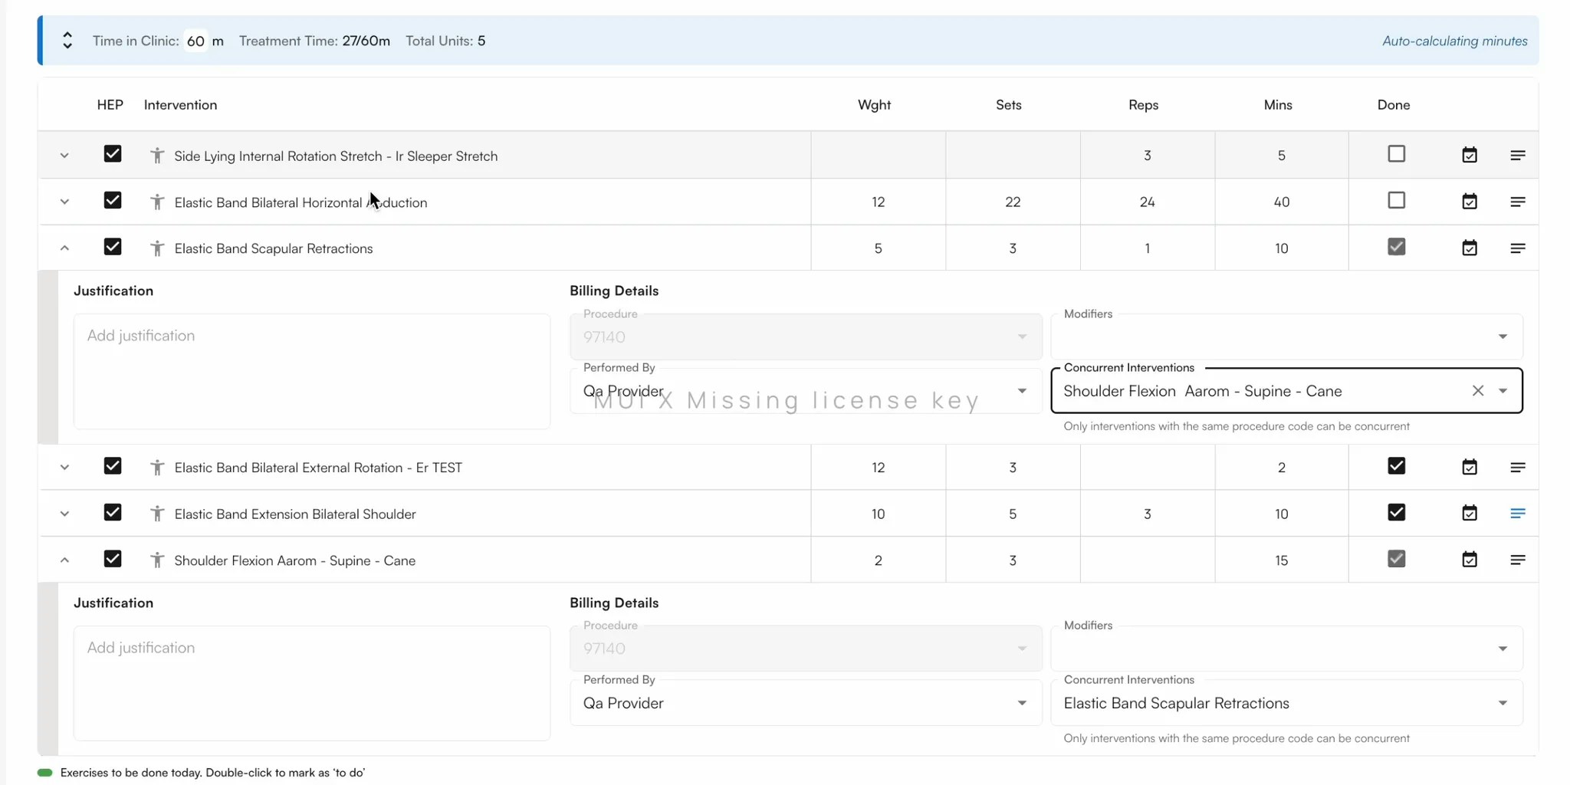Click exercise figure icon of Elastic Band Bilateral External Rotation
Image resolution: width=1570 pixels, height=785 pixels.
157,468
